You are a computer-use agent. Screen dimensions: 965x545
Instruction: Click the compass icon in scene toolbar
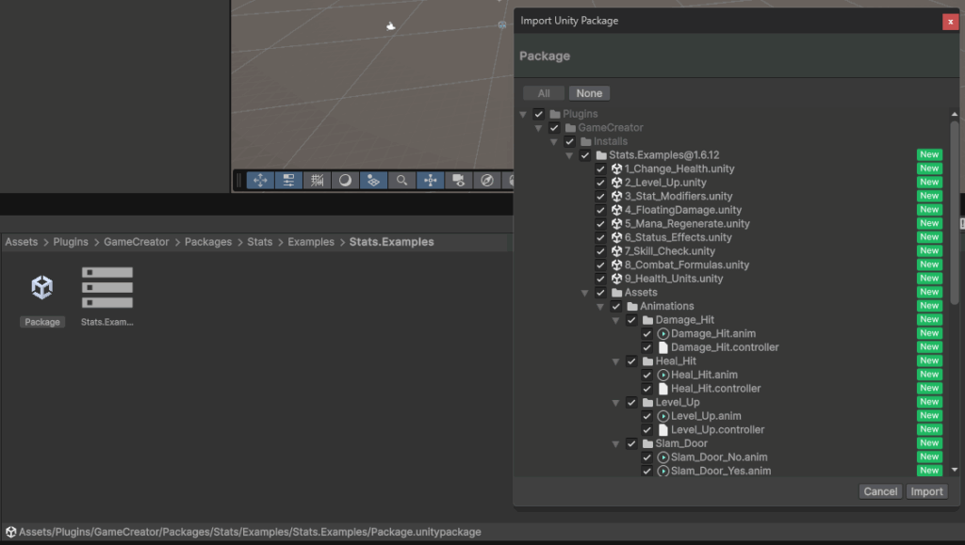[487, 180]
